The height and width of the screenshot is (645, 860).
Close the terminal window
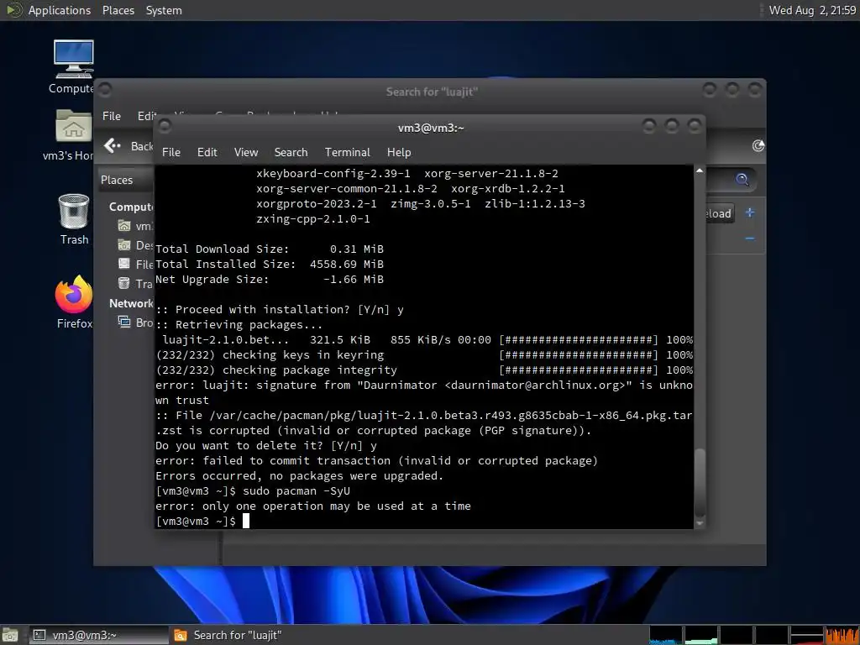pos(695,127)
